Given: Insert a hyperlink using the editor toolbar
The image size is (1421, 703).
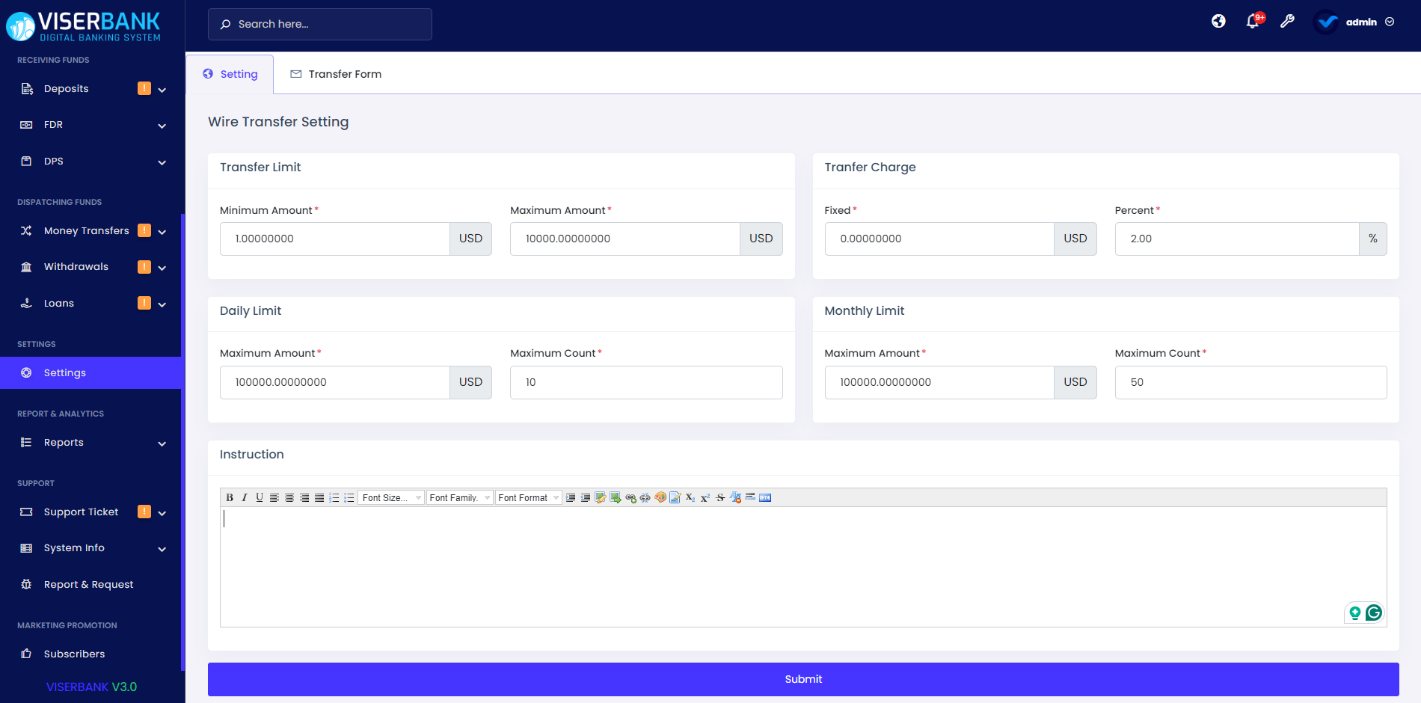Looking at the screenshot, I should pos(630,497).
